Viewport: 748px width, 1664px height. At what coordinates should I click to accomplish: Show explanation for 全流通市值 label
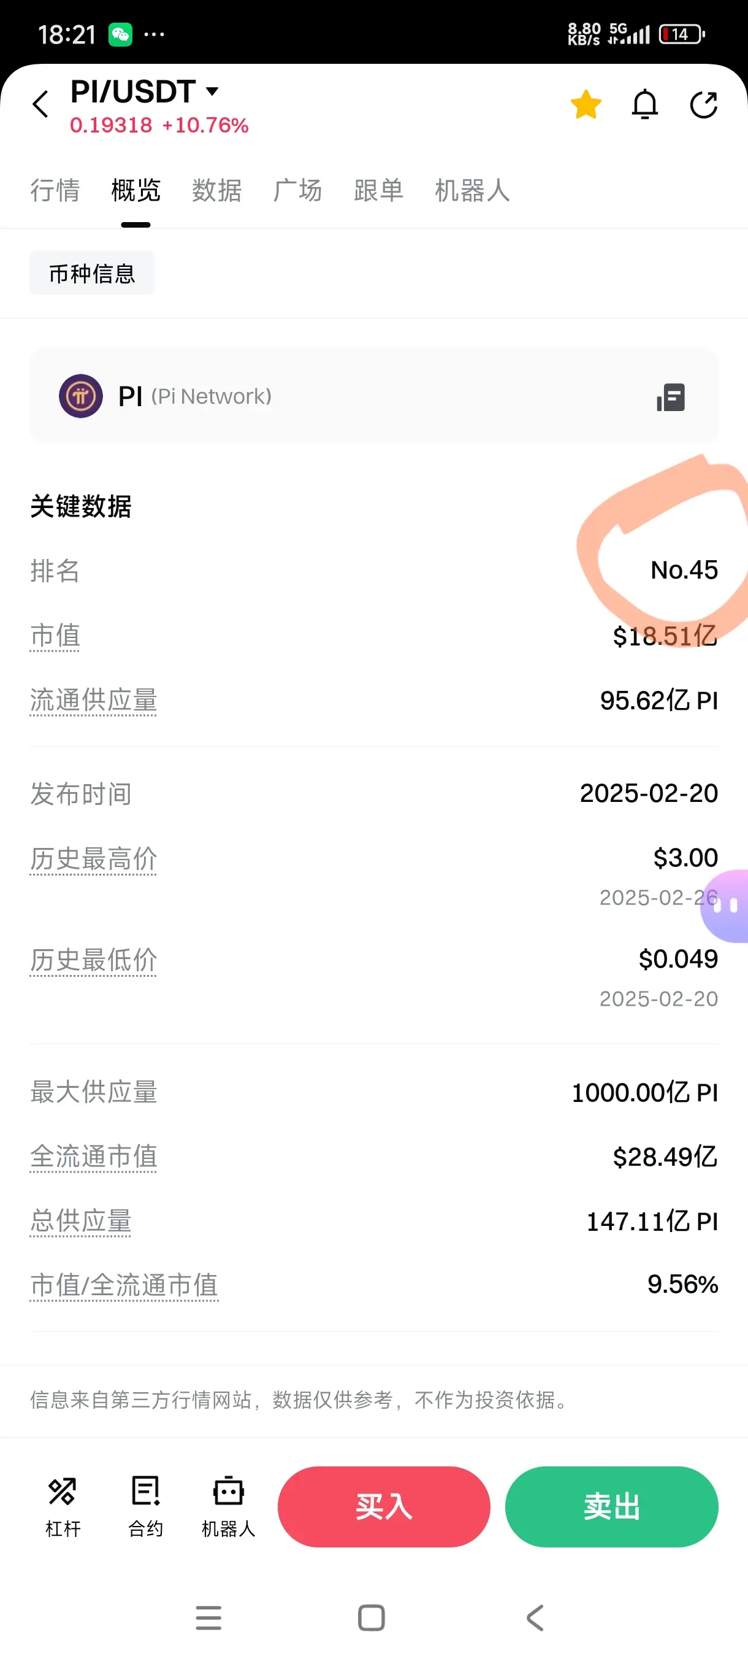[94, 1157]
